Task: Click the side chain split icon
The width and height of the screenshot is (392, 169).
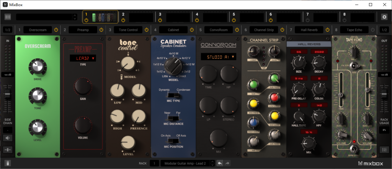Action: coord(8,150)
